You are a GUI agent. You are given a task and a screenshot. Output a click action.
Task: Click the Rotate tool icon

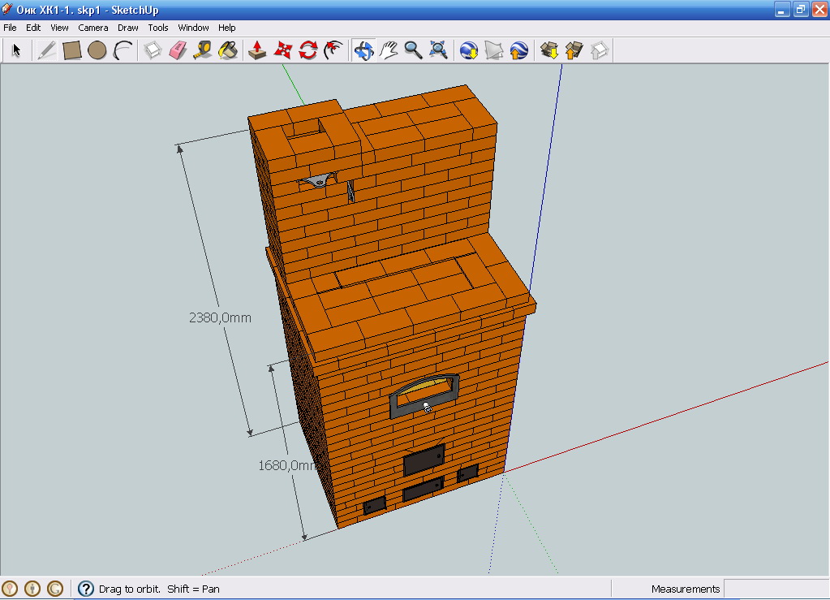click(307, 51)
